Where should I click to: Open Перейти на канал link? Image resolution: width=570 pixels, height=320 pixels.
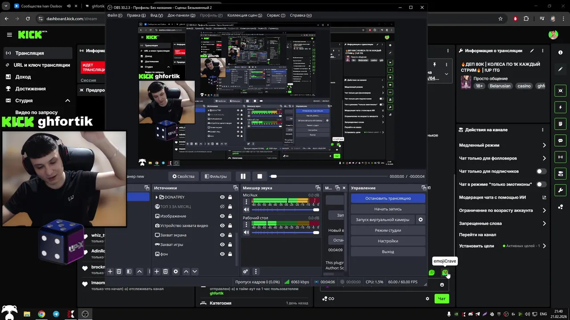(477, 235)
